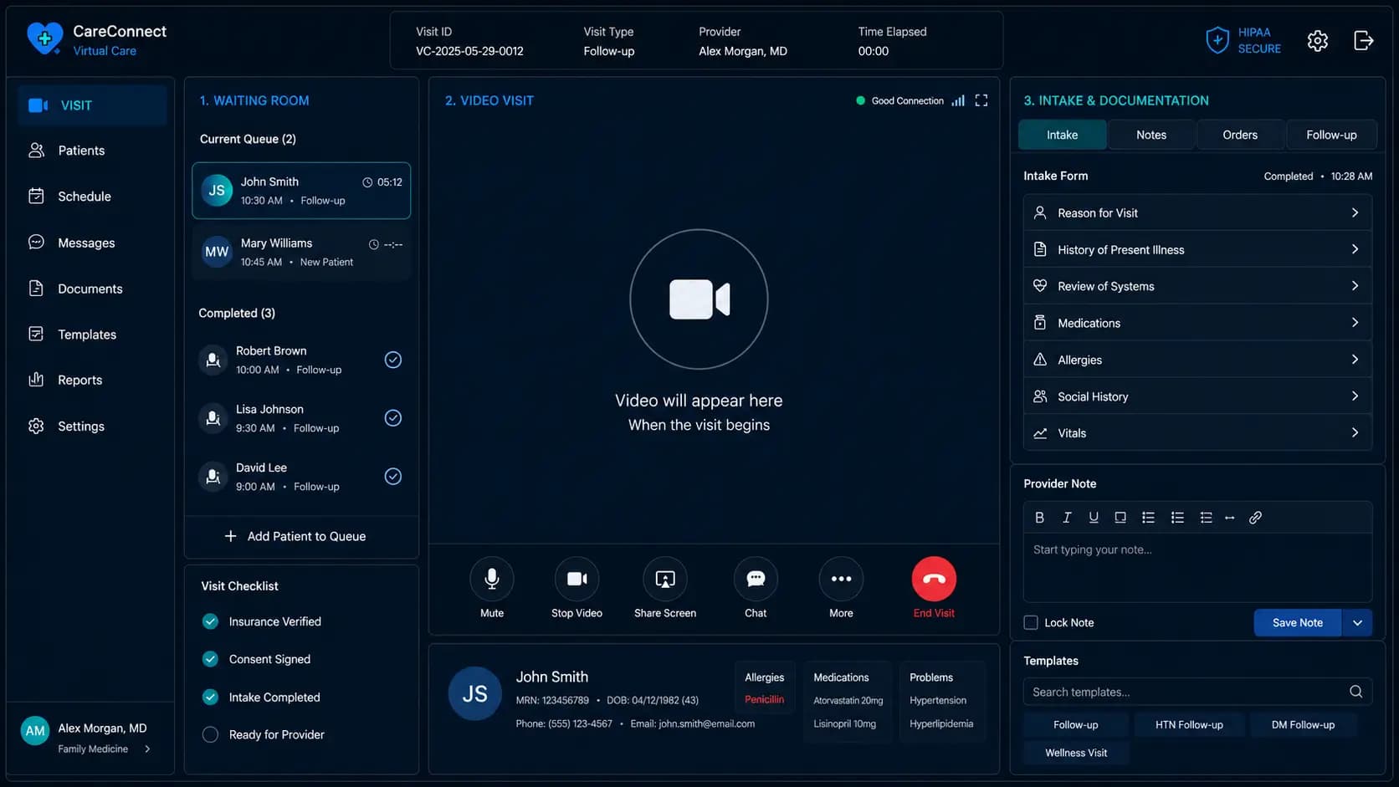The width and height of the screenshot is (1399, 787).
Task: Click David Lee's completed checkmark
Action: (x=392, y=477)
